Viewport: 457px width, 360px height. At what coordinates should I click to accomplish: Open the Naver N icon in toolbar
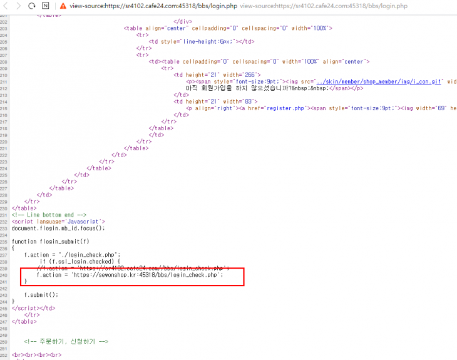point(46,6)
